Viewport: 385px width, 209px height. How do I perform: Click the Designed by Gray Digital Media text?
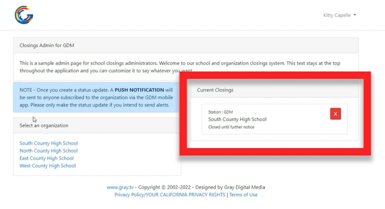point(230,187)
